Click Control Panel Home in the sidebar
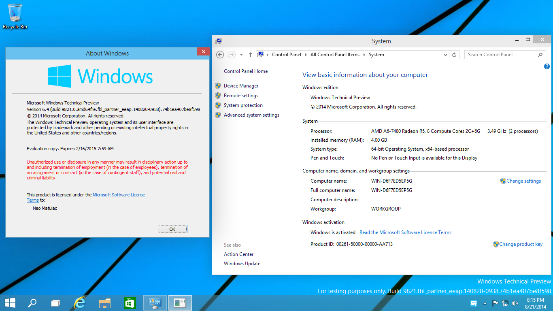The width and height of the screenshot is (553, 311). pyautogui.click(x=246, y=71)
